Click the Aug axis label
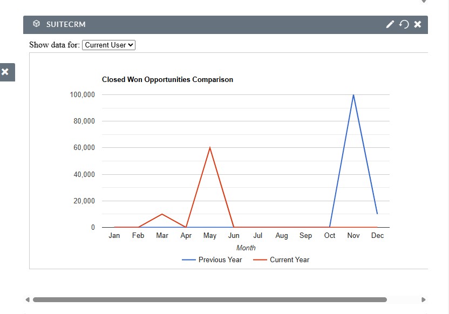449x314 pixels. (x=282, y=236)
